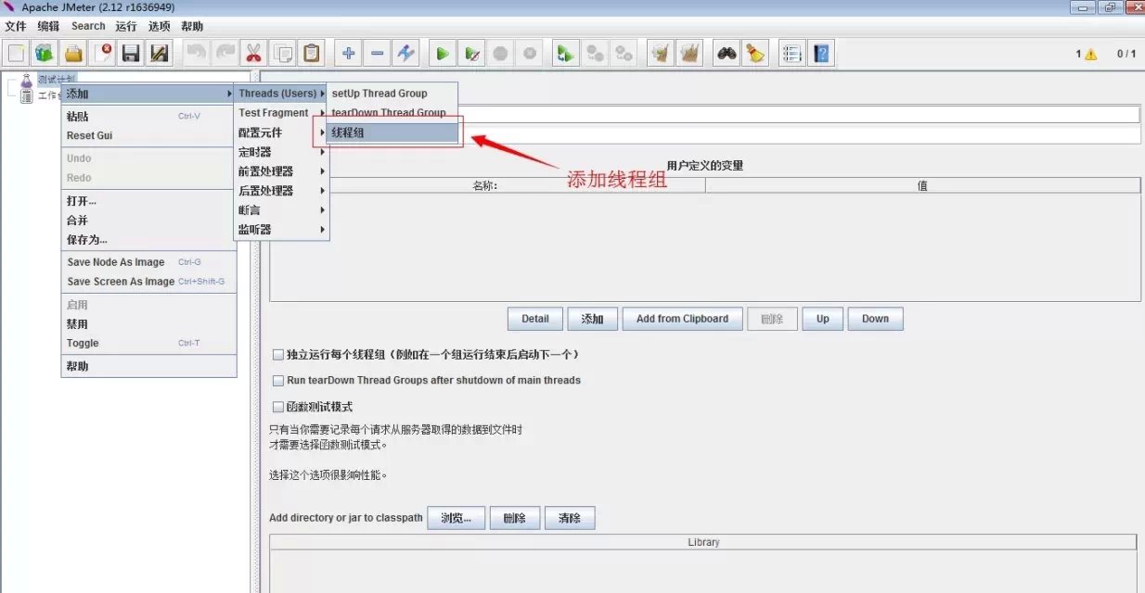Open the Templates toolbar icon
The height and width of the screenshot is (593, 1145).
(45, 54)
